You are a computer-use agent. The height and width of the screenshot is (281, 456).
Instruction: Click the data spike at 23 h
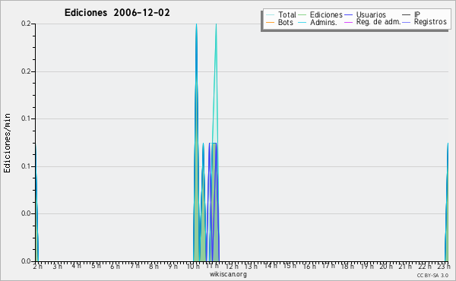(447, 202)
